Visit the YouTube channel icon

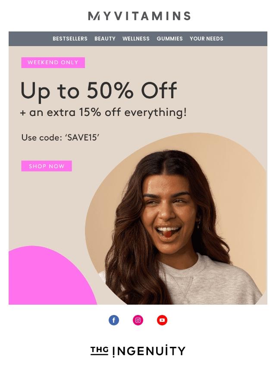coord(162,320)
